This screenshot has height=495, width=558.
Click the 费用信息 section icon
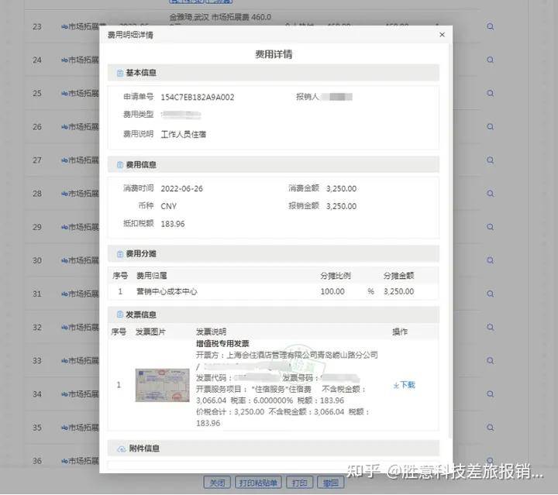[x=120, y=165]
